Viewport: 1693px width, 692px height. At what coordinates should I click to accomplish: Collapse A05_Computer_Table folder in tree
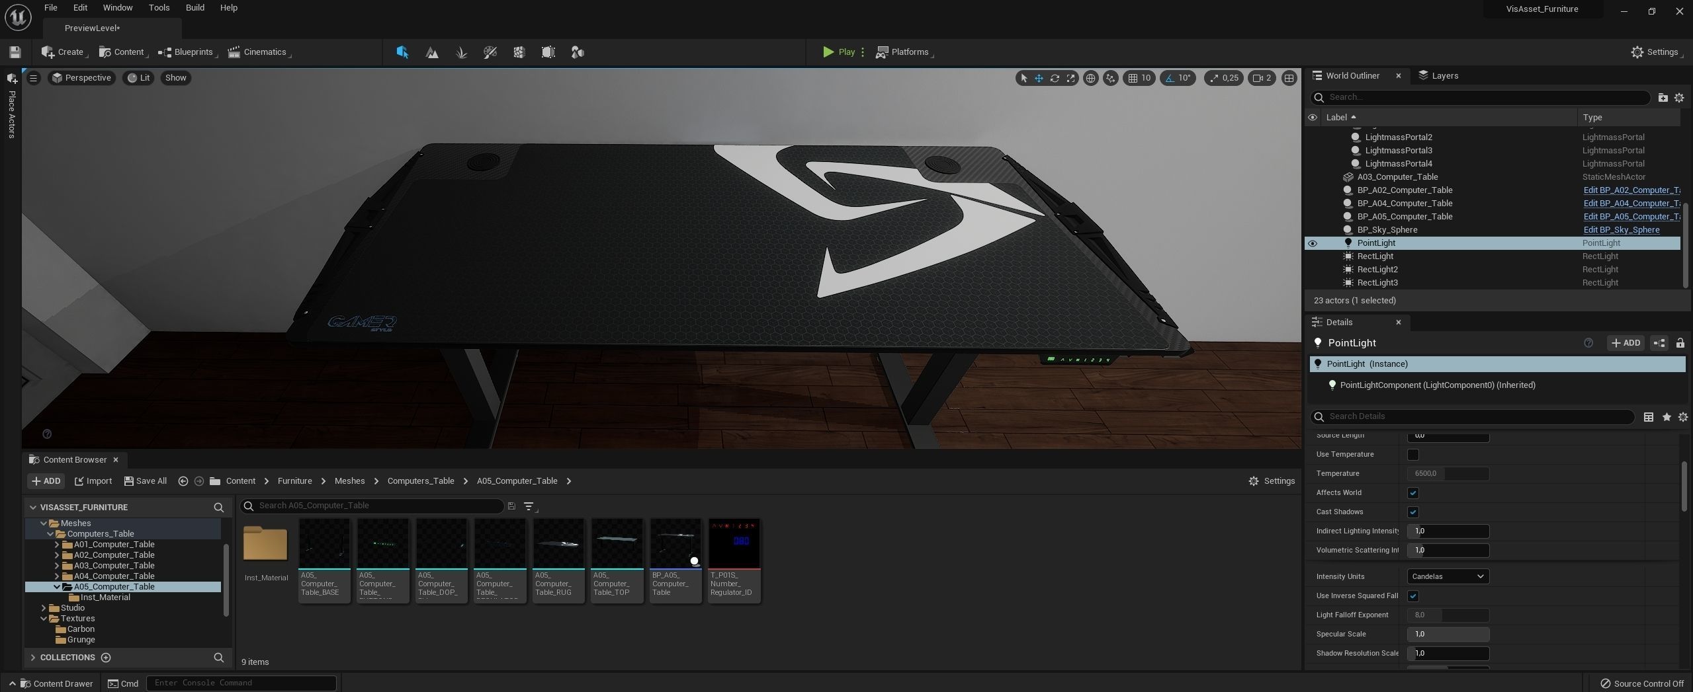[x=57, y=587]
